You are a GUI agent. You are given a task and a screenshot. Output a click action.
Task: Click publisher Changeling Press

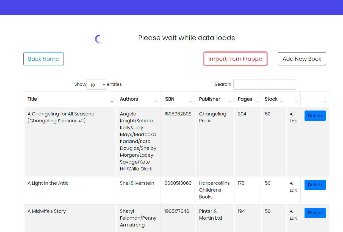[213, 117]
